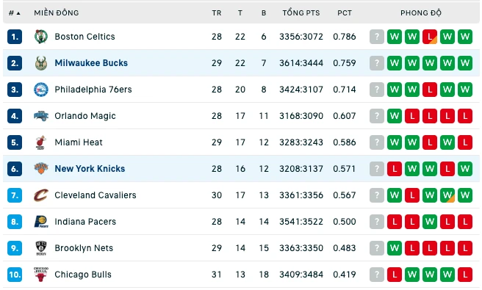Click the Indiana Pacers logo
The width and height of the screenshot is (482, 290).
(41, 222)
